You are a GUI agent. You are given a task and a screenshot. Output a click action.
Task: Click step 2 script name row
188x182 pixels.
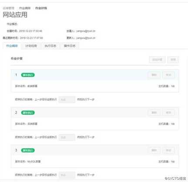tap(26, 124)
